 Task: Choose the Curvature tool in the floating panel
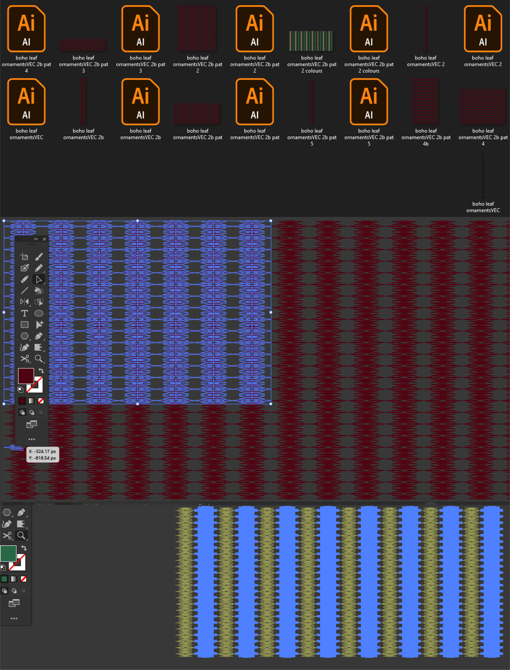point(24,347)
